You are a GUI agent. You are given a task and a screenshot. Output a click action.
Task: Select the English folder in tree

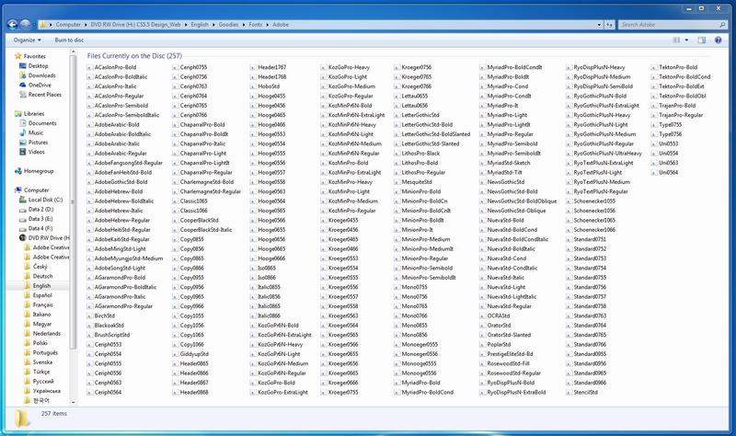[x=38, y=285]
